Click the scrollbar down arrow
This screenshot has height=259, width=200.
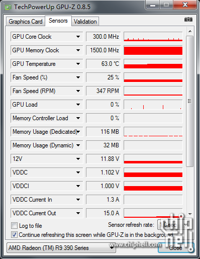coord(190,214)
